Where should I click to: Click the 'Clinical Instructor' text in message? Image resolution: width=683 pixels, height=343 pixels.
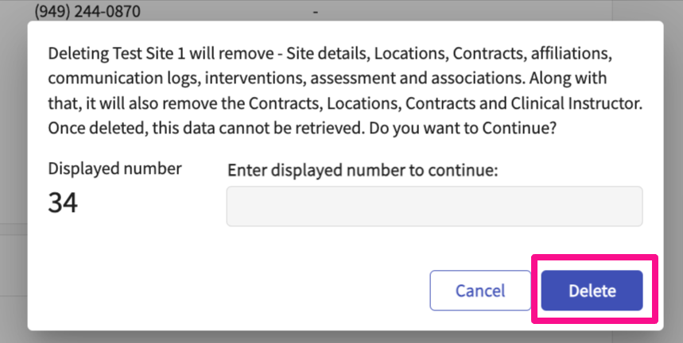click(576, 103)
